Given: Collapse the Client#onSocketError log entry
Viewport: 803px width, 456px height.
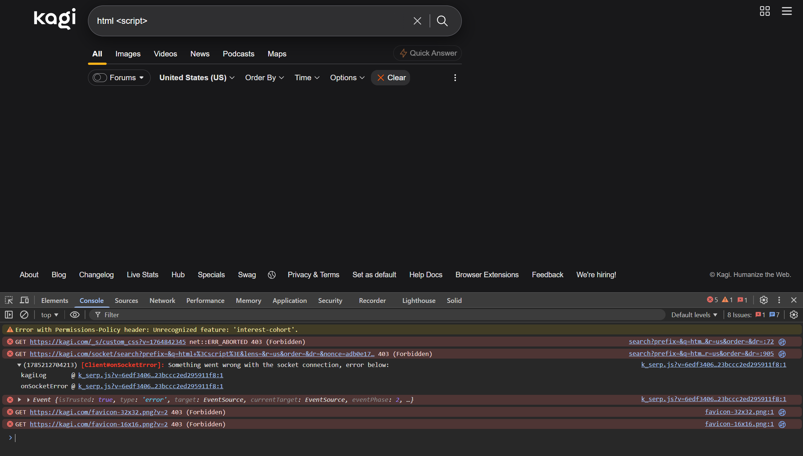Looking at the screenshot, I should (x=19, y=365).
